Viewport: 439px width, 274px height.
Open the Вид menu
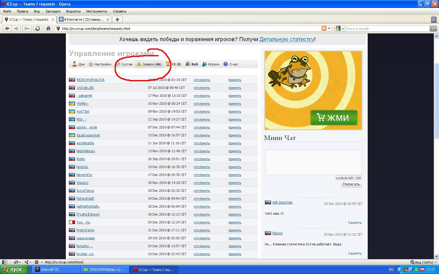tap(37, 11)
